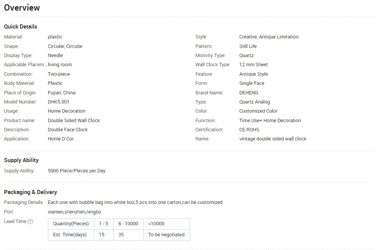
Task: Click the Customized Color value
Action: [258, 111]
